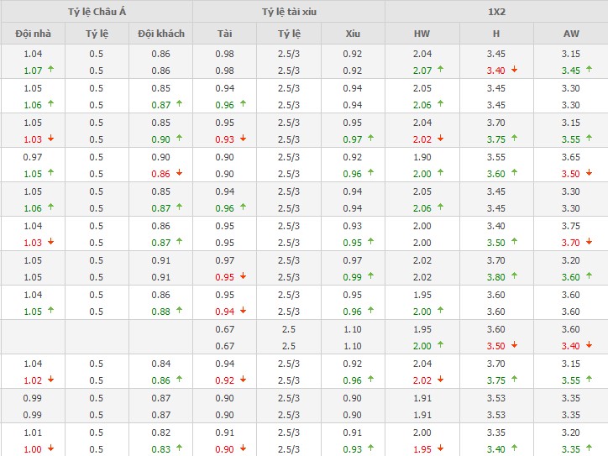Click the Xỉu column header
The image size is (608, 456).
click(353, 34)
